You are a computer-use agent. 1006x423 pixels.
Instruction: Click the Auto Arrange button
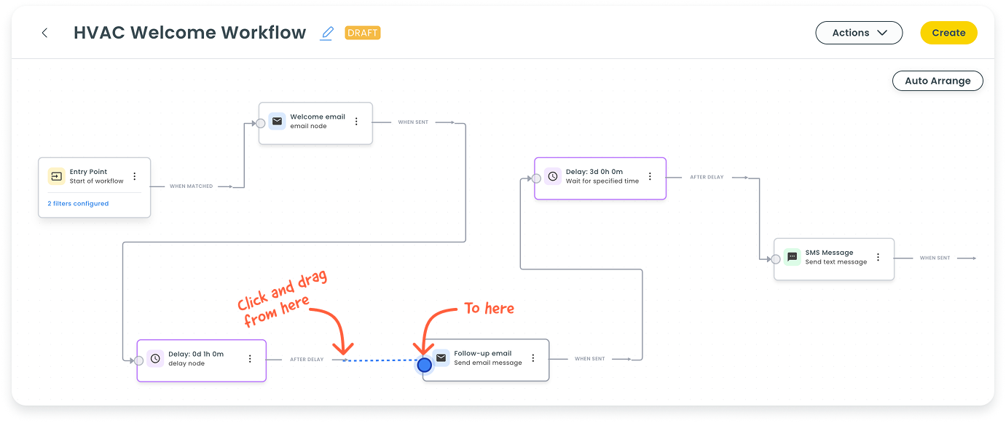tap(938, 81)
